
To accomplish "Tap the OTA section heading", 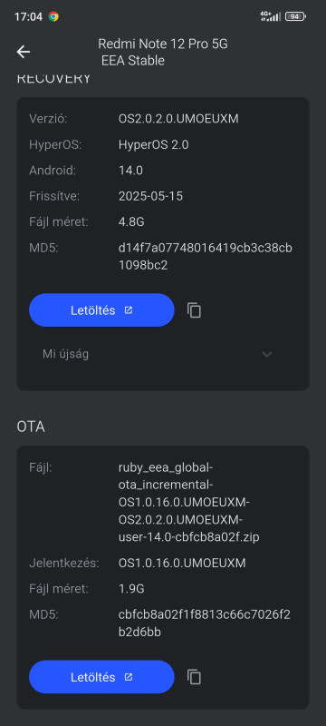I will point(31,427).
